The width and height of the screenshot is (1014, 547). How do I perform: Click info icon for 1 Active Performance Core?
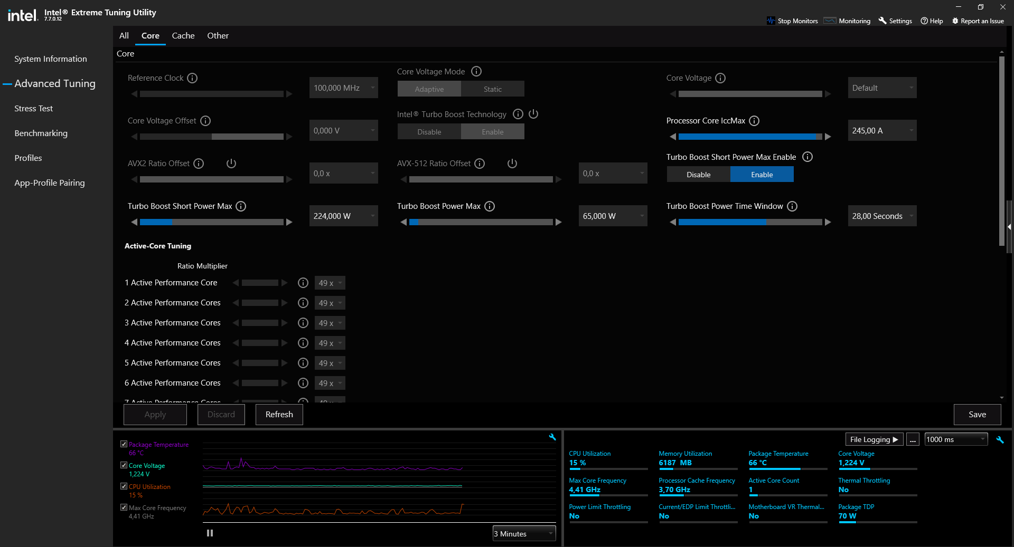click(303, 283)
